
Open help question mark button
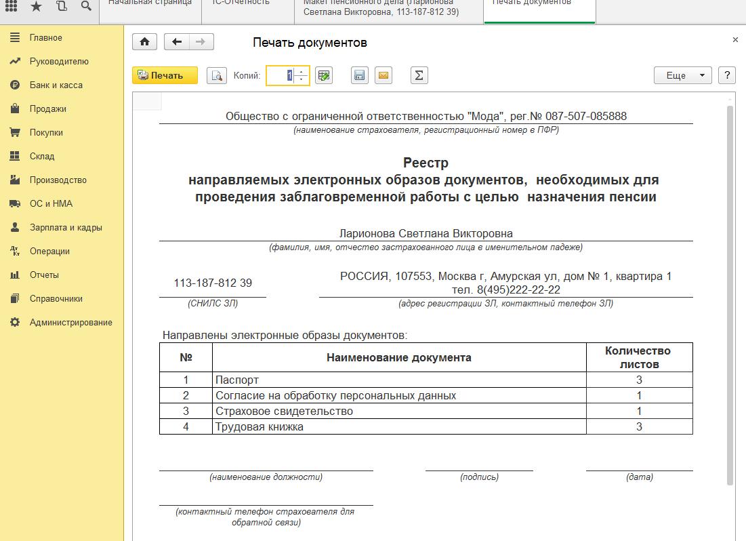pos(727,75)
